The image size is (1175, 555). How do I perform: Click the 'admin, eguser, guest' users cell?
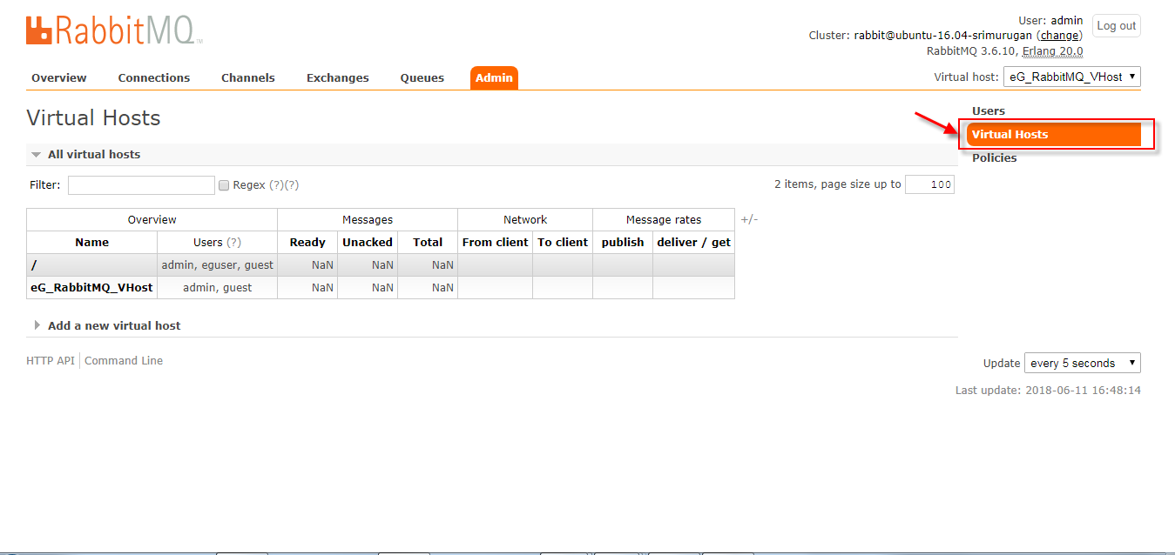click(217, 264)
